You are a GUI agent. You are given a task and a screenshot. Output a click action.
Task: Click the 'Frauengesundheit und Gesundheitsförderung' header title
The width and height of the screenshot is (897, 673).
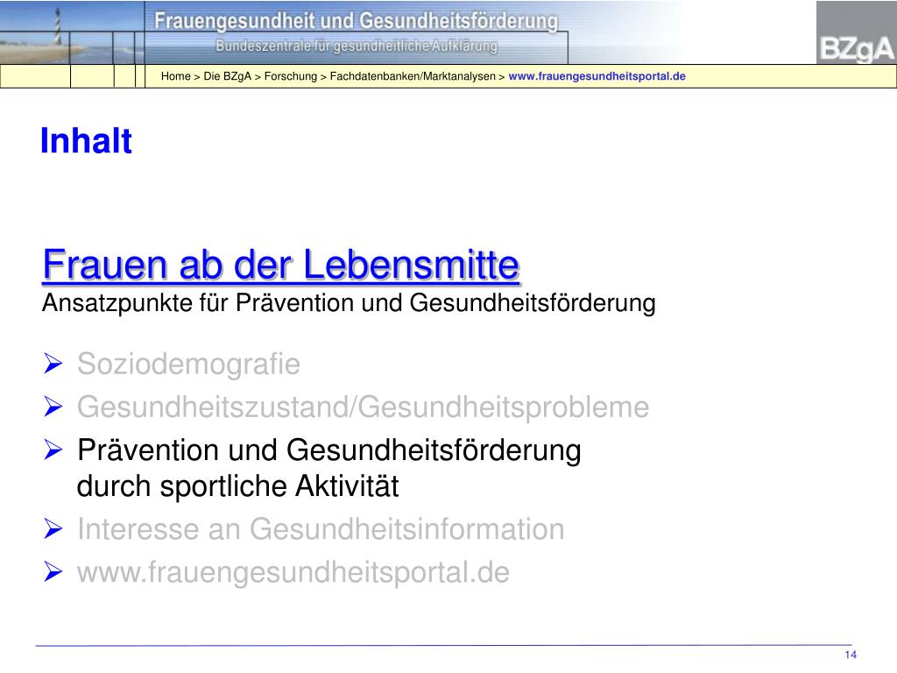[356, 22]
